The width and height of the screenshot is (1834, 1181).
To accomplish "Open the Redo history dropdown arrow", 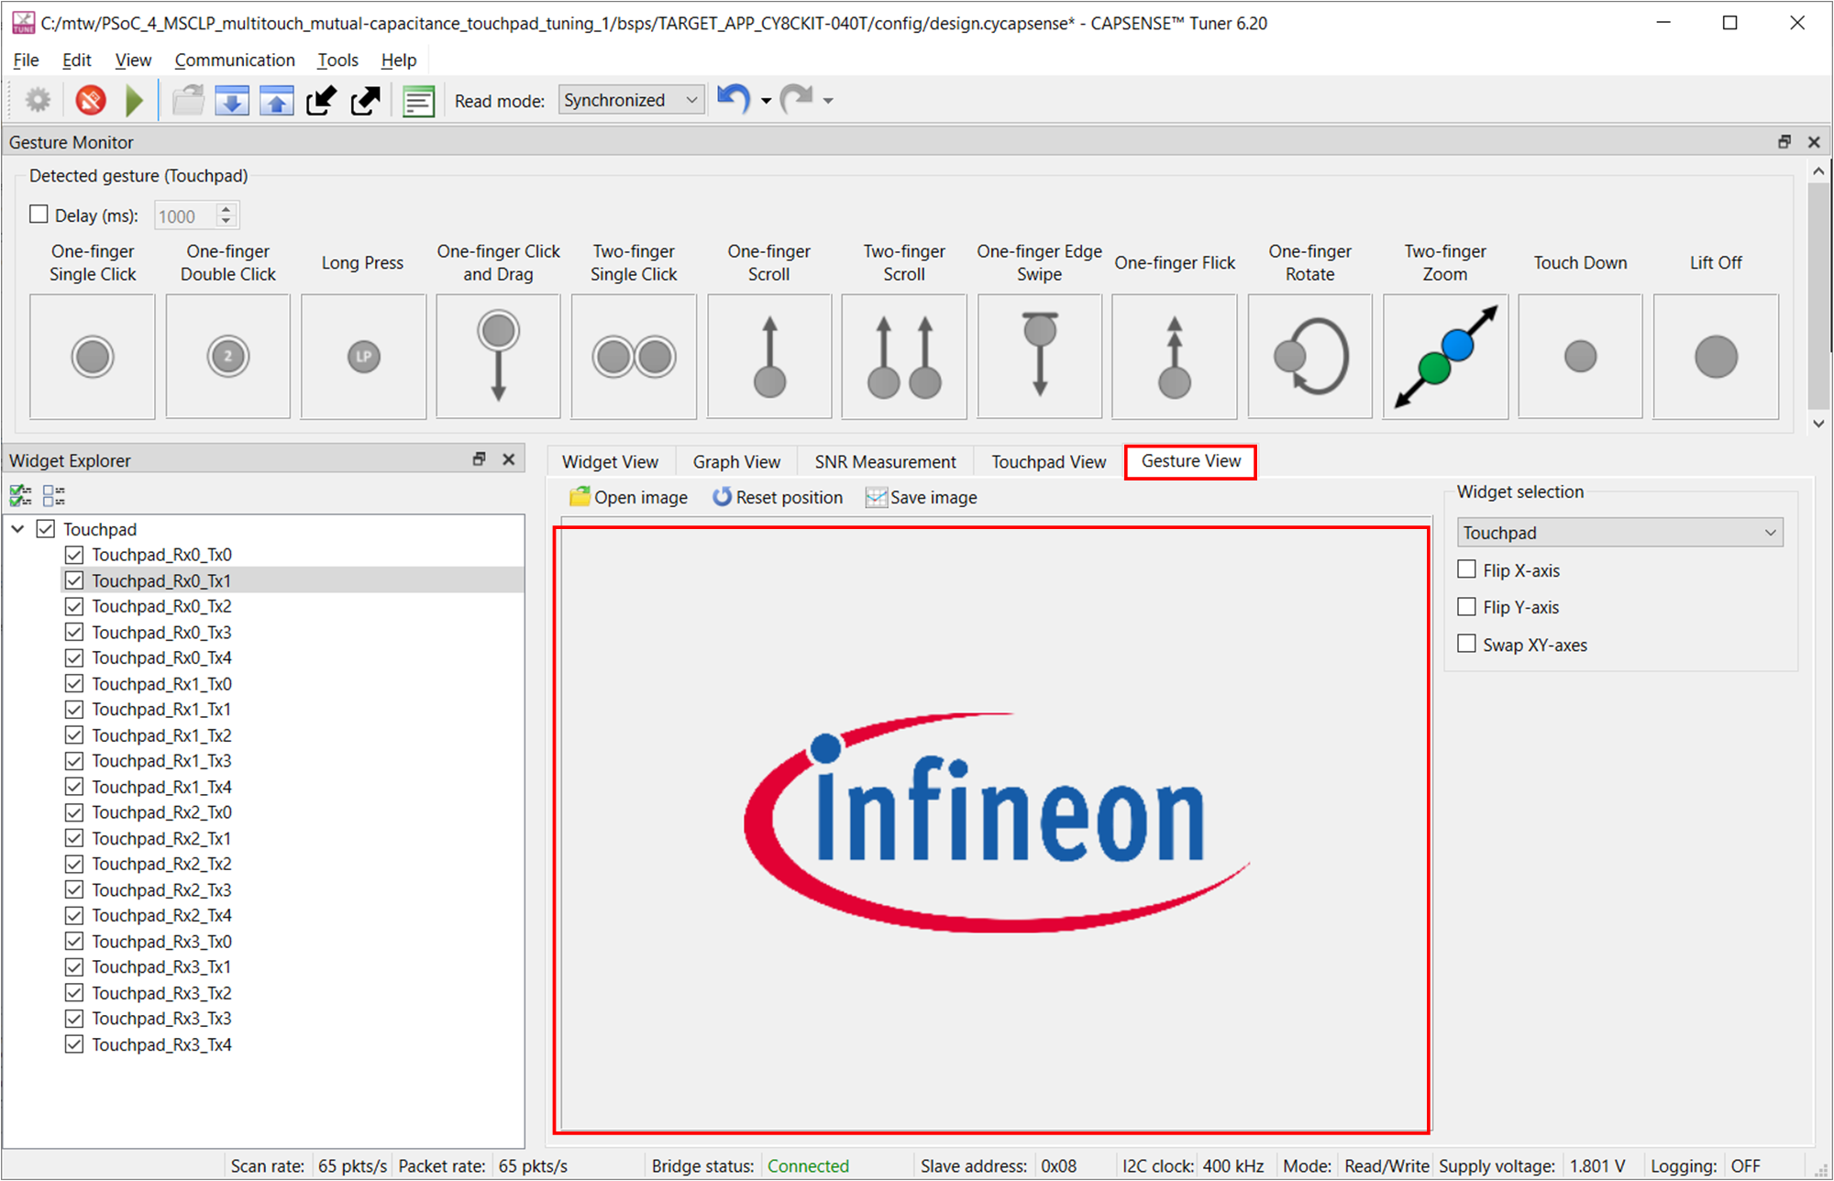I will pos(828,101).
